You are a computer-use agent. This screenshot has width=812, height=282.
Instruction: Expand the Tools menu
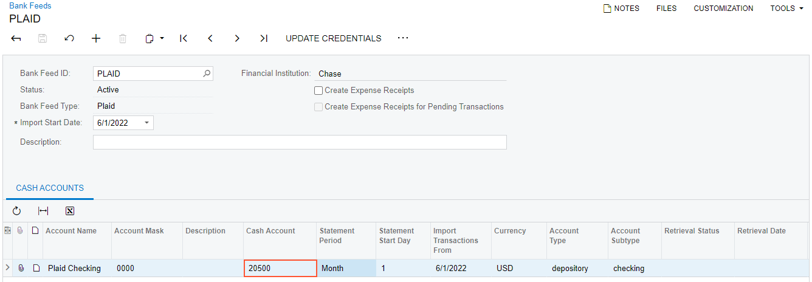point(786,9)
